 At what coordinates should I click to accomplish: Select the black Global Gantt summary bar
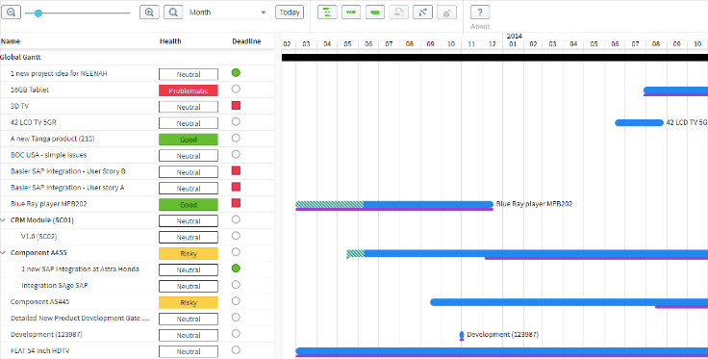(494, 58)
